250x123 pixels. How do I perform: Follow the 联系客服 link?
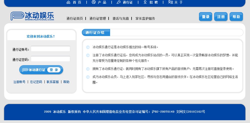(53, 82)
